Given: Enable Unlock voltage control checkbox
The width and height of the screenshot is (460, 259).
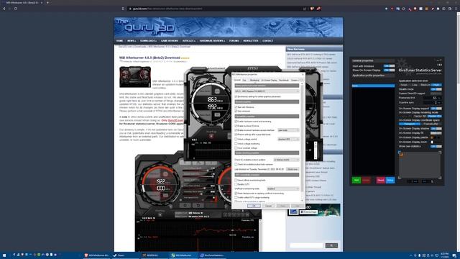Looking at the screenshot, I should tap(236, 139).
